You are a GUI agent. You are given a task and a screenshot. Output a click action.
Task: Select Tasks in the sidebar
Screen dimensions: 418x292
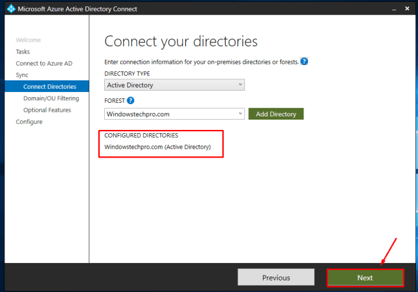coord(23,51)
